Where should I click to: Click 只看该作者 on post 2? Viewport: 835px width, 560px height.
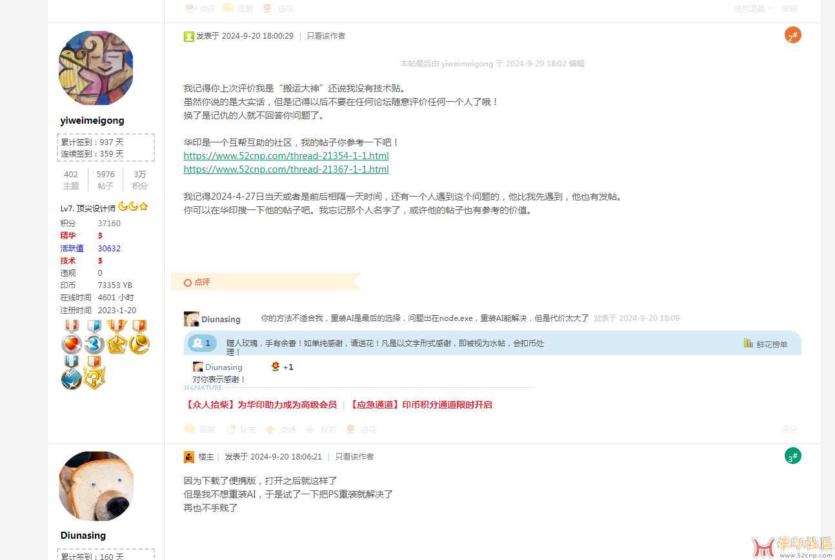coord(325,36)
